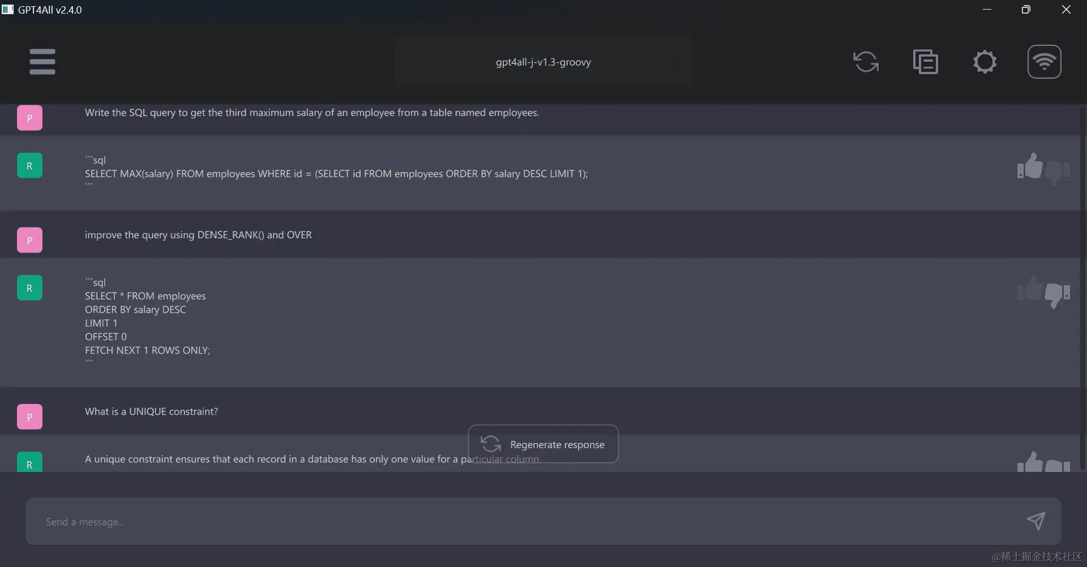Click the 'A unique constraint ensures' response text
This screenshot has width=1087, height=567.
(313, 459)
